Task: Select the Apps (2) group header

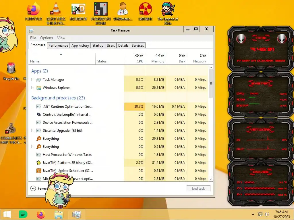Action: click(x=40, y=71)
